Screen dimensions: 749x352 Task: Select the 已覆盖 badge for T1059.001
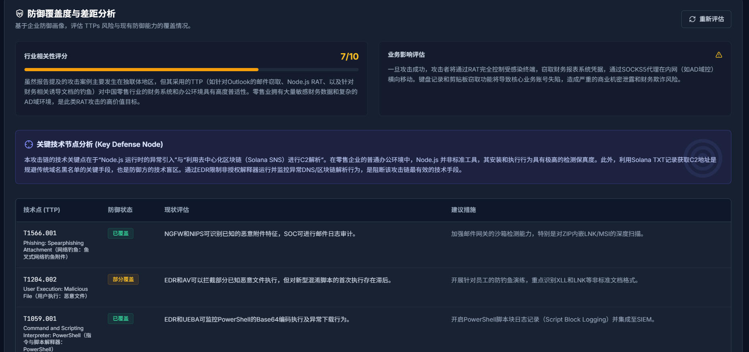point(121,318)
